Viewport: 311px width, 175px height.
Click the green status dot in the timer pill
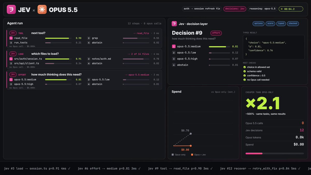point(281,9)
